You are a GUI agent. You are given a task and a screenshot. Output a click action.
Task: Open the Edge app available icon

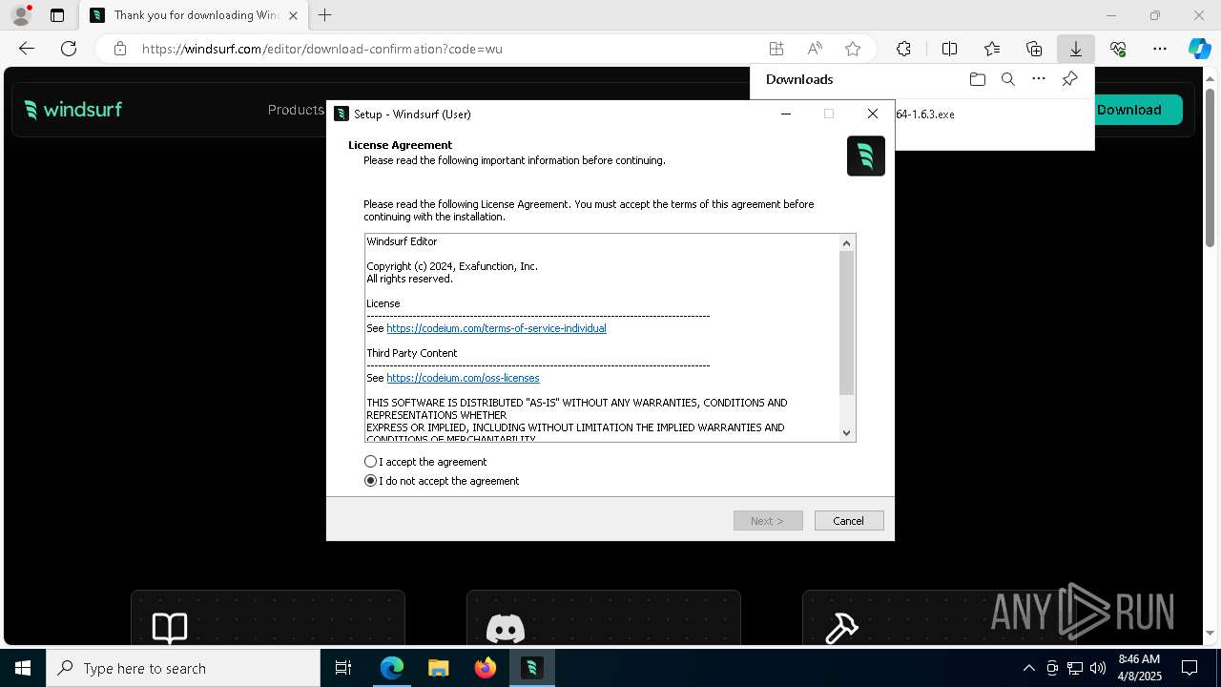tap(776, 49)
